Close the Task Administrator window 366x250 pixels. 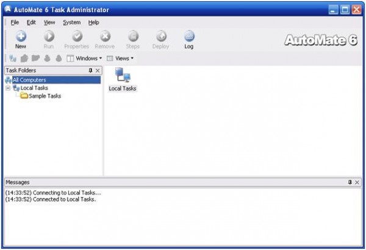357,10
